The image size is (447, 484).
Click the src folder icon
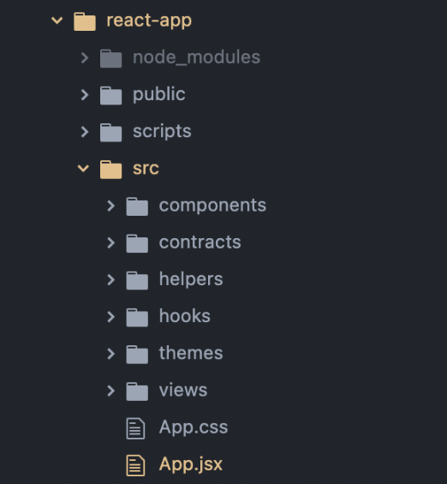click(x=111, y=170)
